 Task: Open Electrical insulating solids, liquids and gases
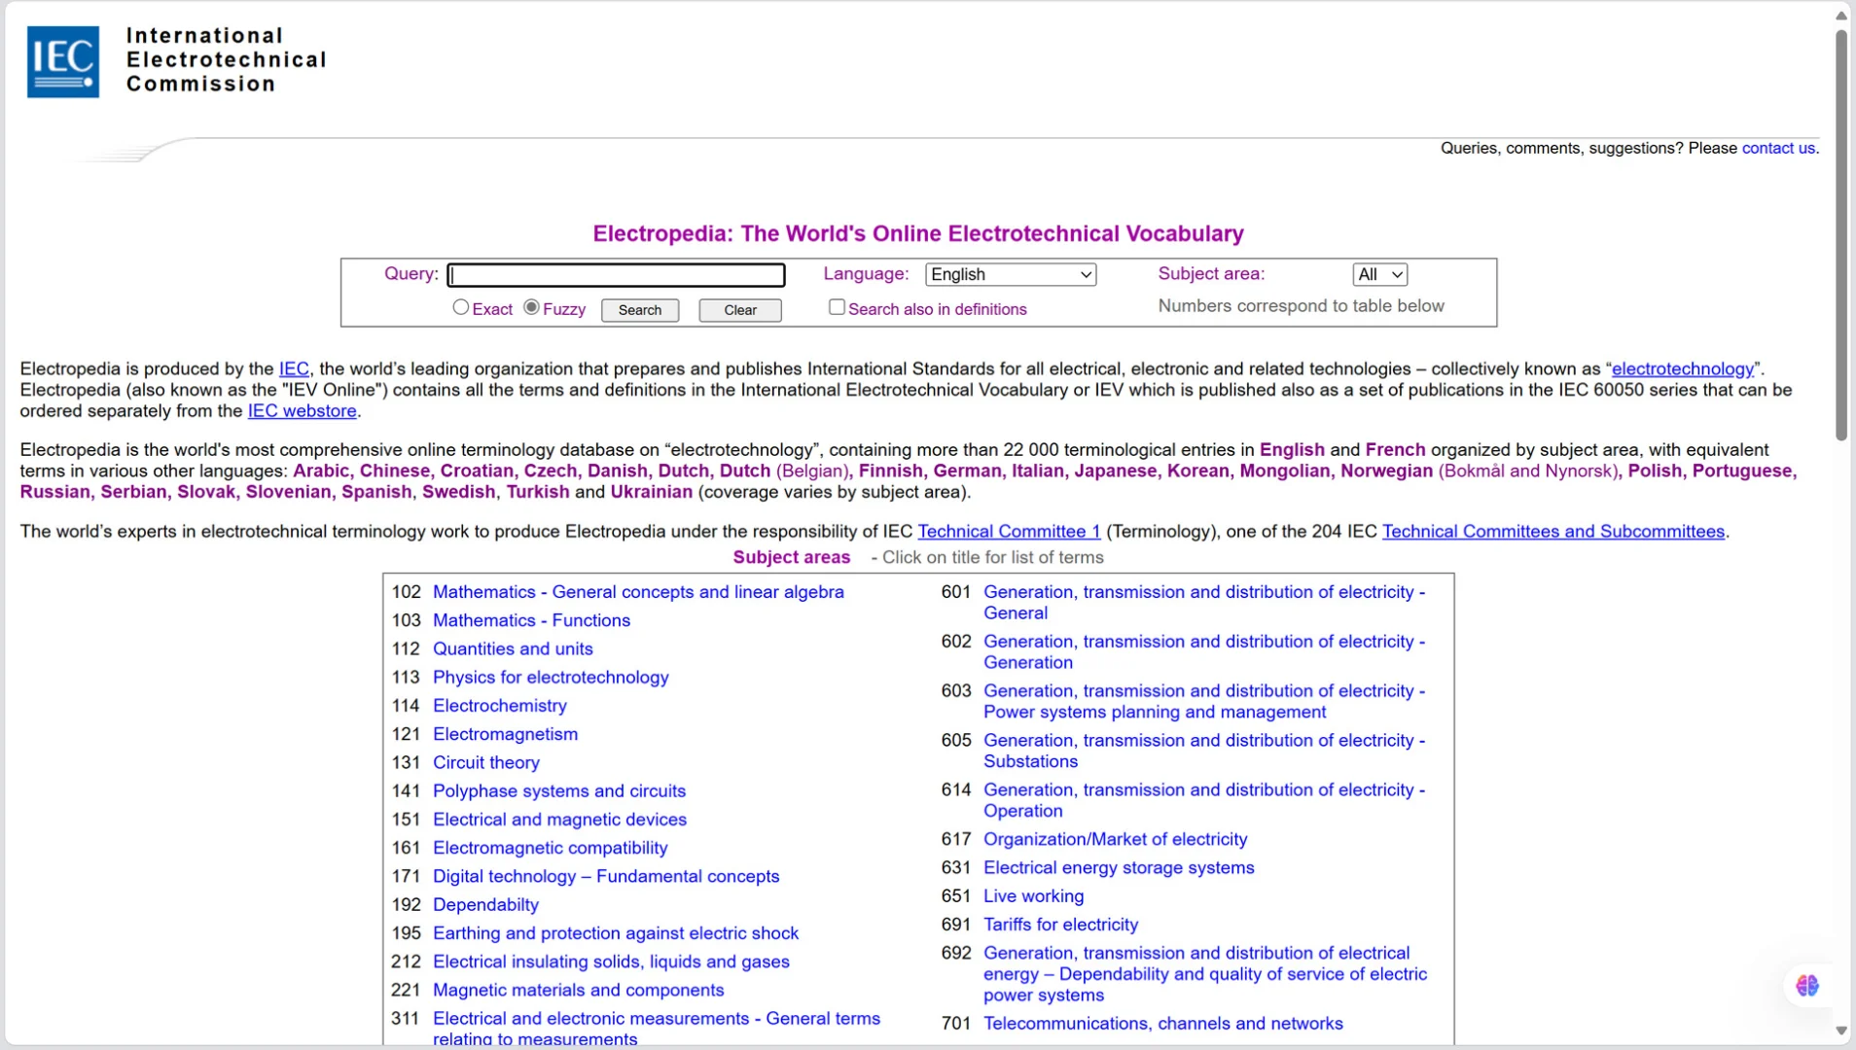click(611, 962)
